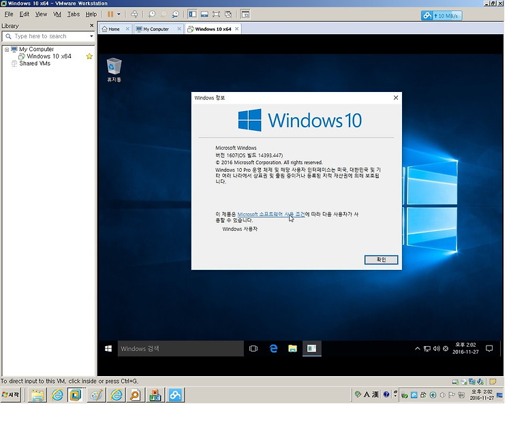
Task: Close the Windows 10 x64 tab
Action: coord(237,29)
